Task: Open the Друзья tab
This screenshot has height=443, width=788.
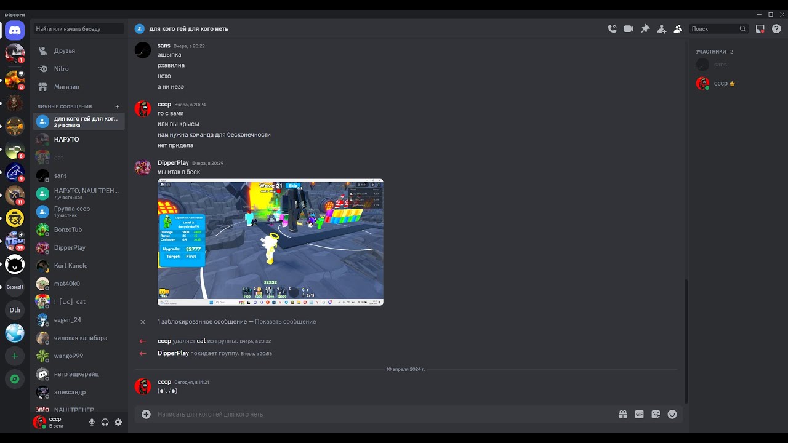Action: 79,50
